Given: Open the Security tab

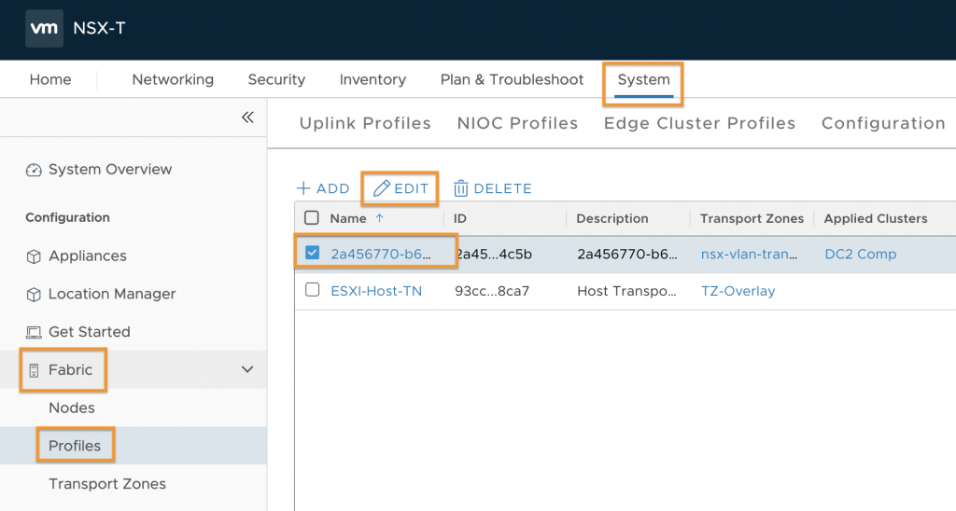Looking at the screenshot, I should click(x=276, y=80).
